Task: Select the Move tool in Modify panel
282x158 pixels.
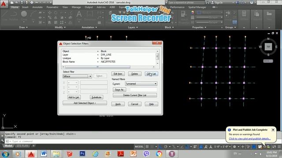Action: pos(50,13)
